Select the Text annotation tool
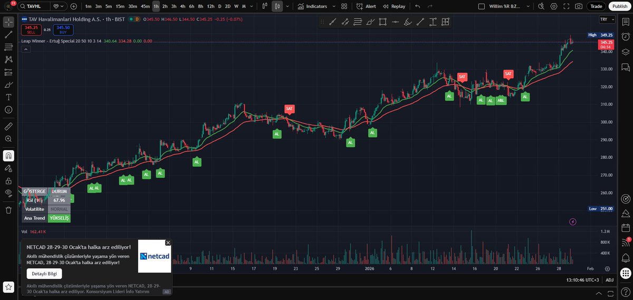Screen dimensions: 633x300 click(x=8, y=97)
